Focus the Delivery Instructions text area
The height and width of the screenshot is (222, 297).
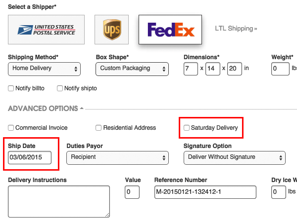click(x=59, y=201)
